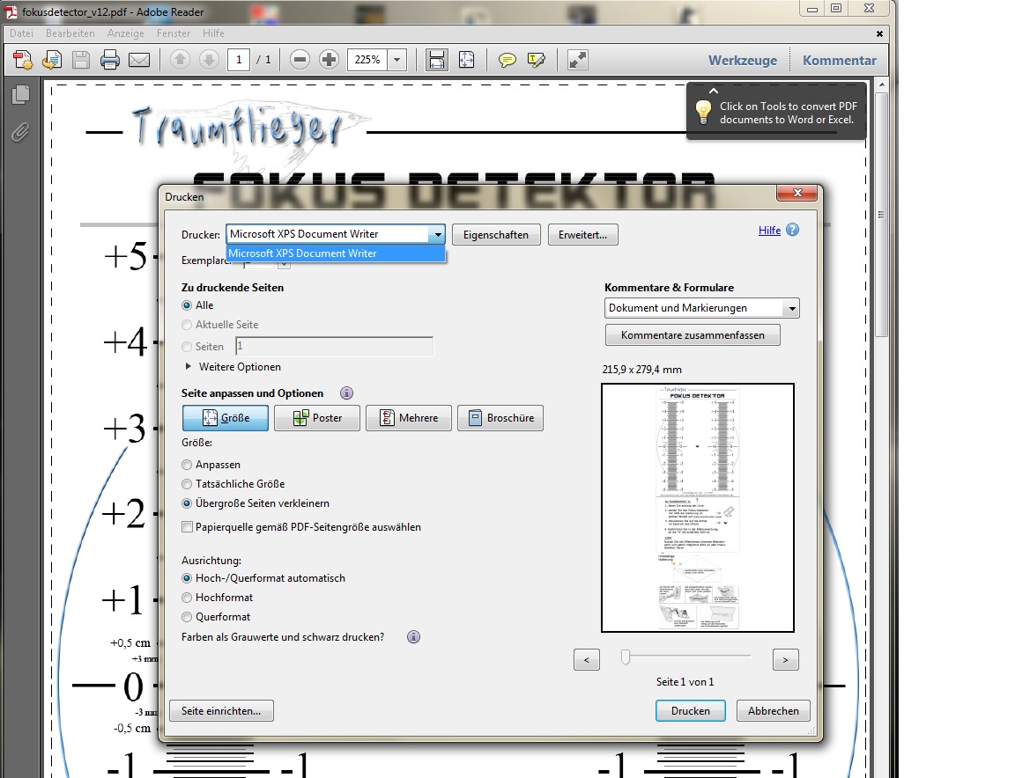Screen dimensions: 1015x778
Task: Click the fit full page icon
Action: coord(466,60)
